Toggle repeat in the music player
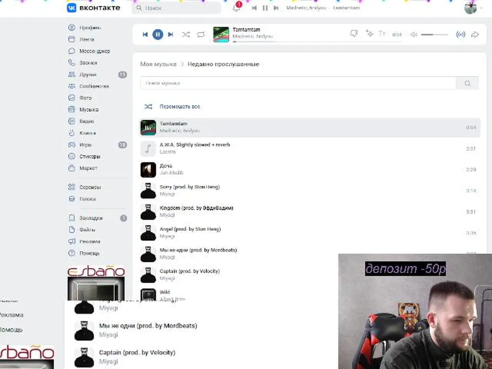 click(x=201, y=34)
